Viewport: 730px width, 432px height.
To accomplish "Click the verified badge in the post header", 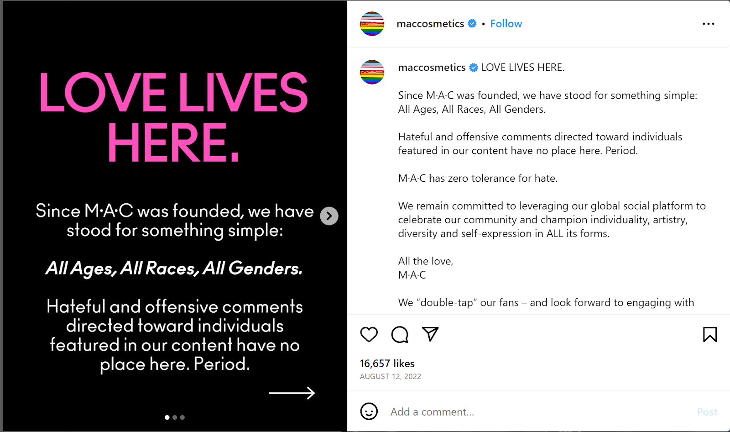I will (x=472, y=23).
